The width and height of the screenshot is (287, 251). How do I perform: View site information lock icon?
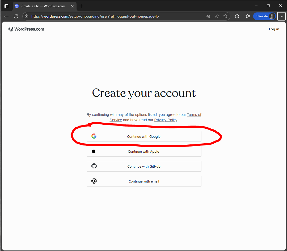click(27, 16)
